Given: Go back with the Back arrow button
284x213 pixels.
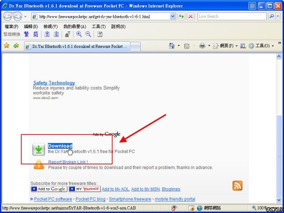Looking at the screenshot, I should pyautogui.click(x=8, y=16).
